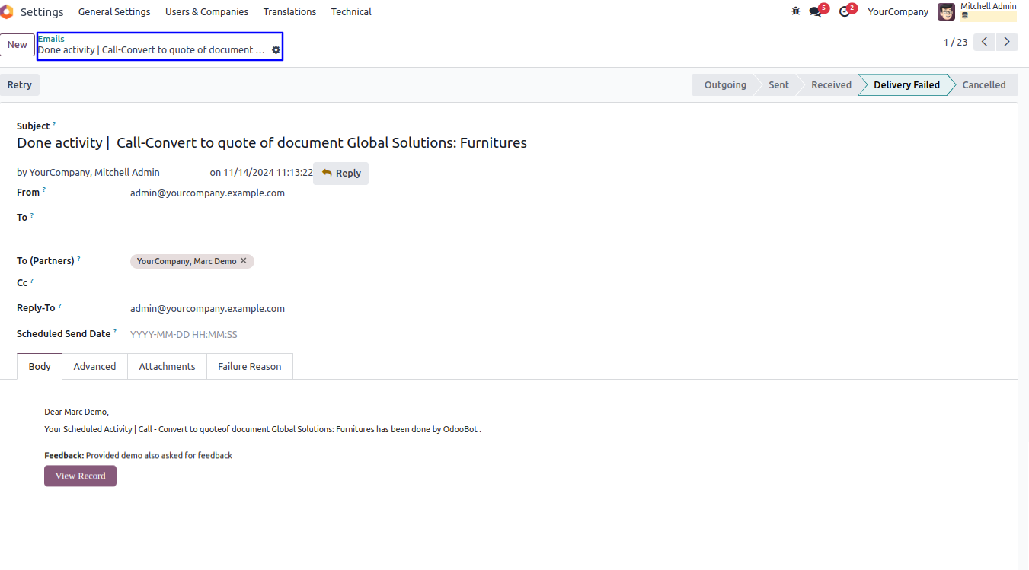Open the YourCompany company switcher
Image resolution: width=1029 pixels, height=570 pixels.
pyautogui.click(x=898, y=12)
